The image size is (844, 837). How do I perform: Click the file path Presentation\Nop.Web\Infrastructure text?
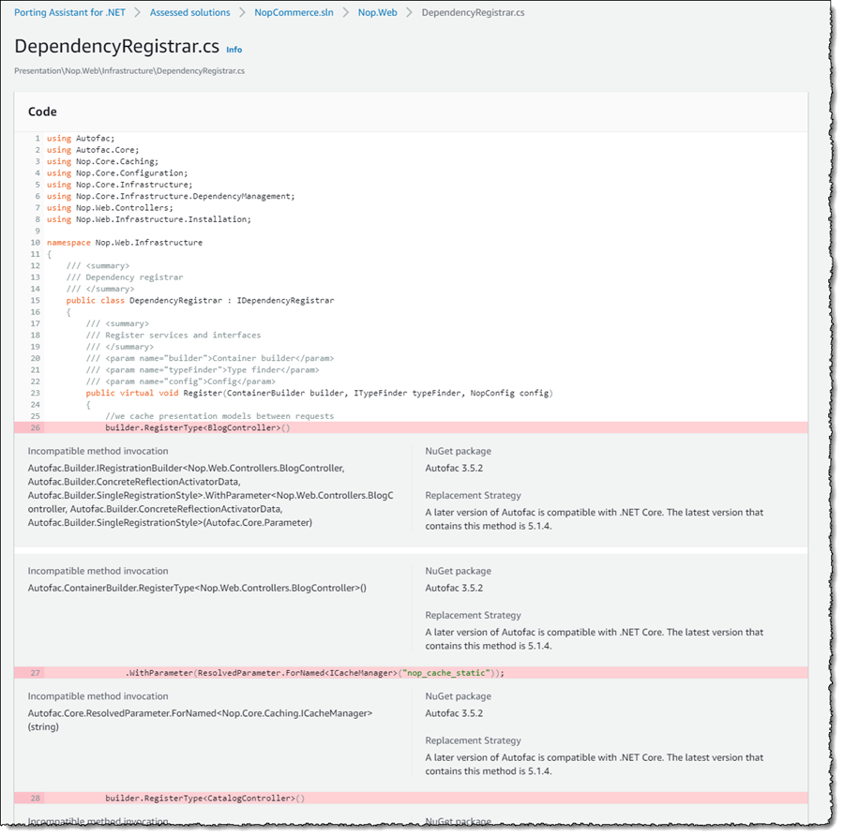click(x=129, y=71)
